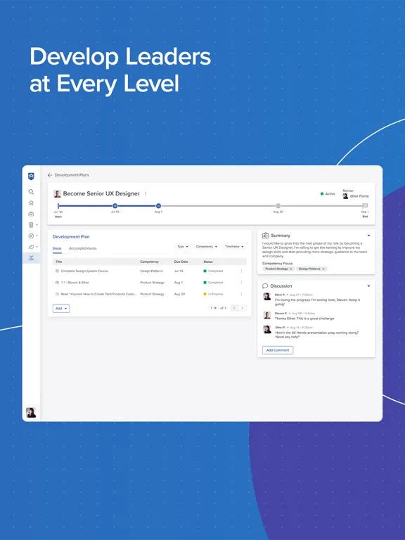
Task: Click the Ethel Pointe mentor name
Action: pyautogui.click(x=359, y=196)
